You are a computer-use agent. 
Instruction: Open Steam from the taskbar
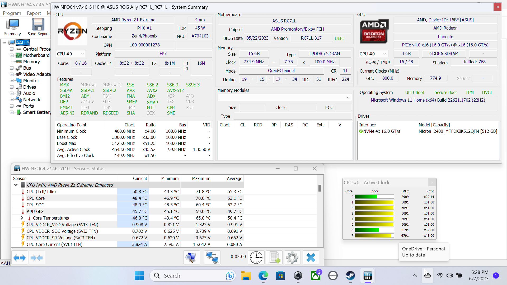coord(350,276)
